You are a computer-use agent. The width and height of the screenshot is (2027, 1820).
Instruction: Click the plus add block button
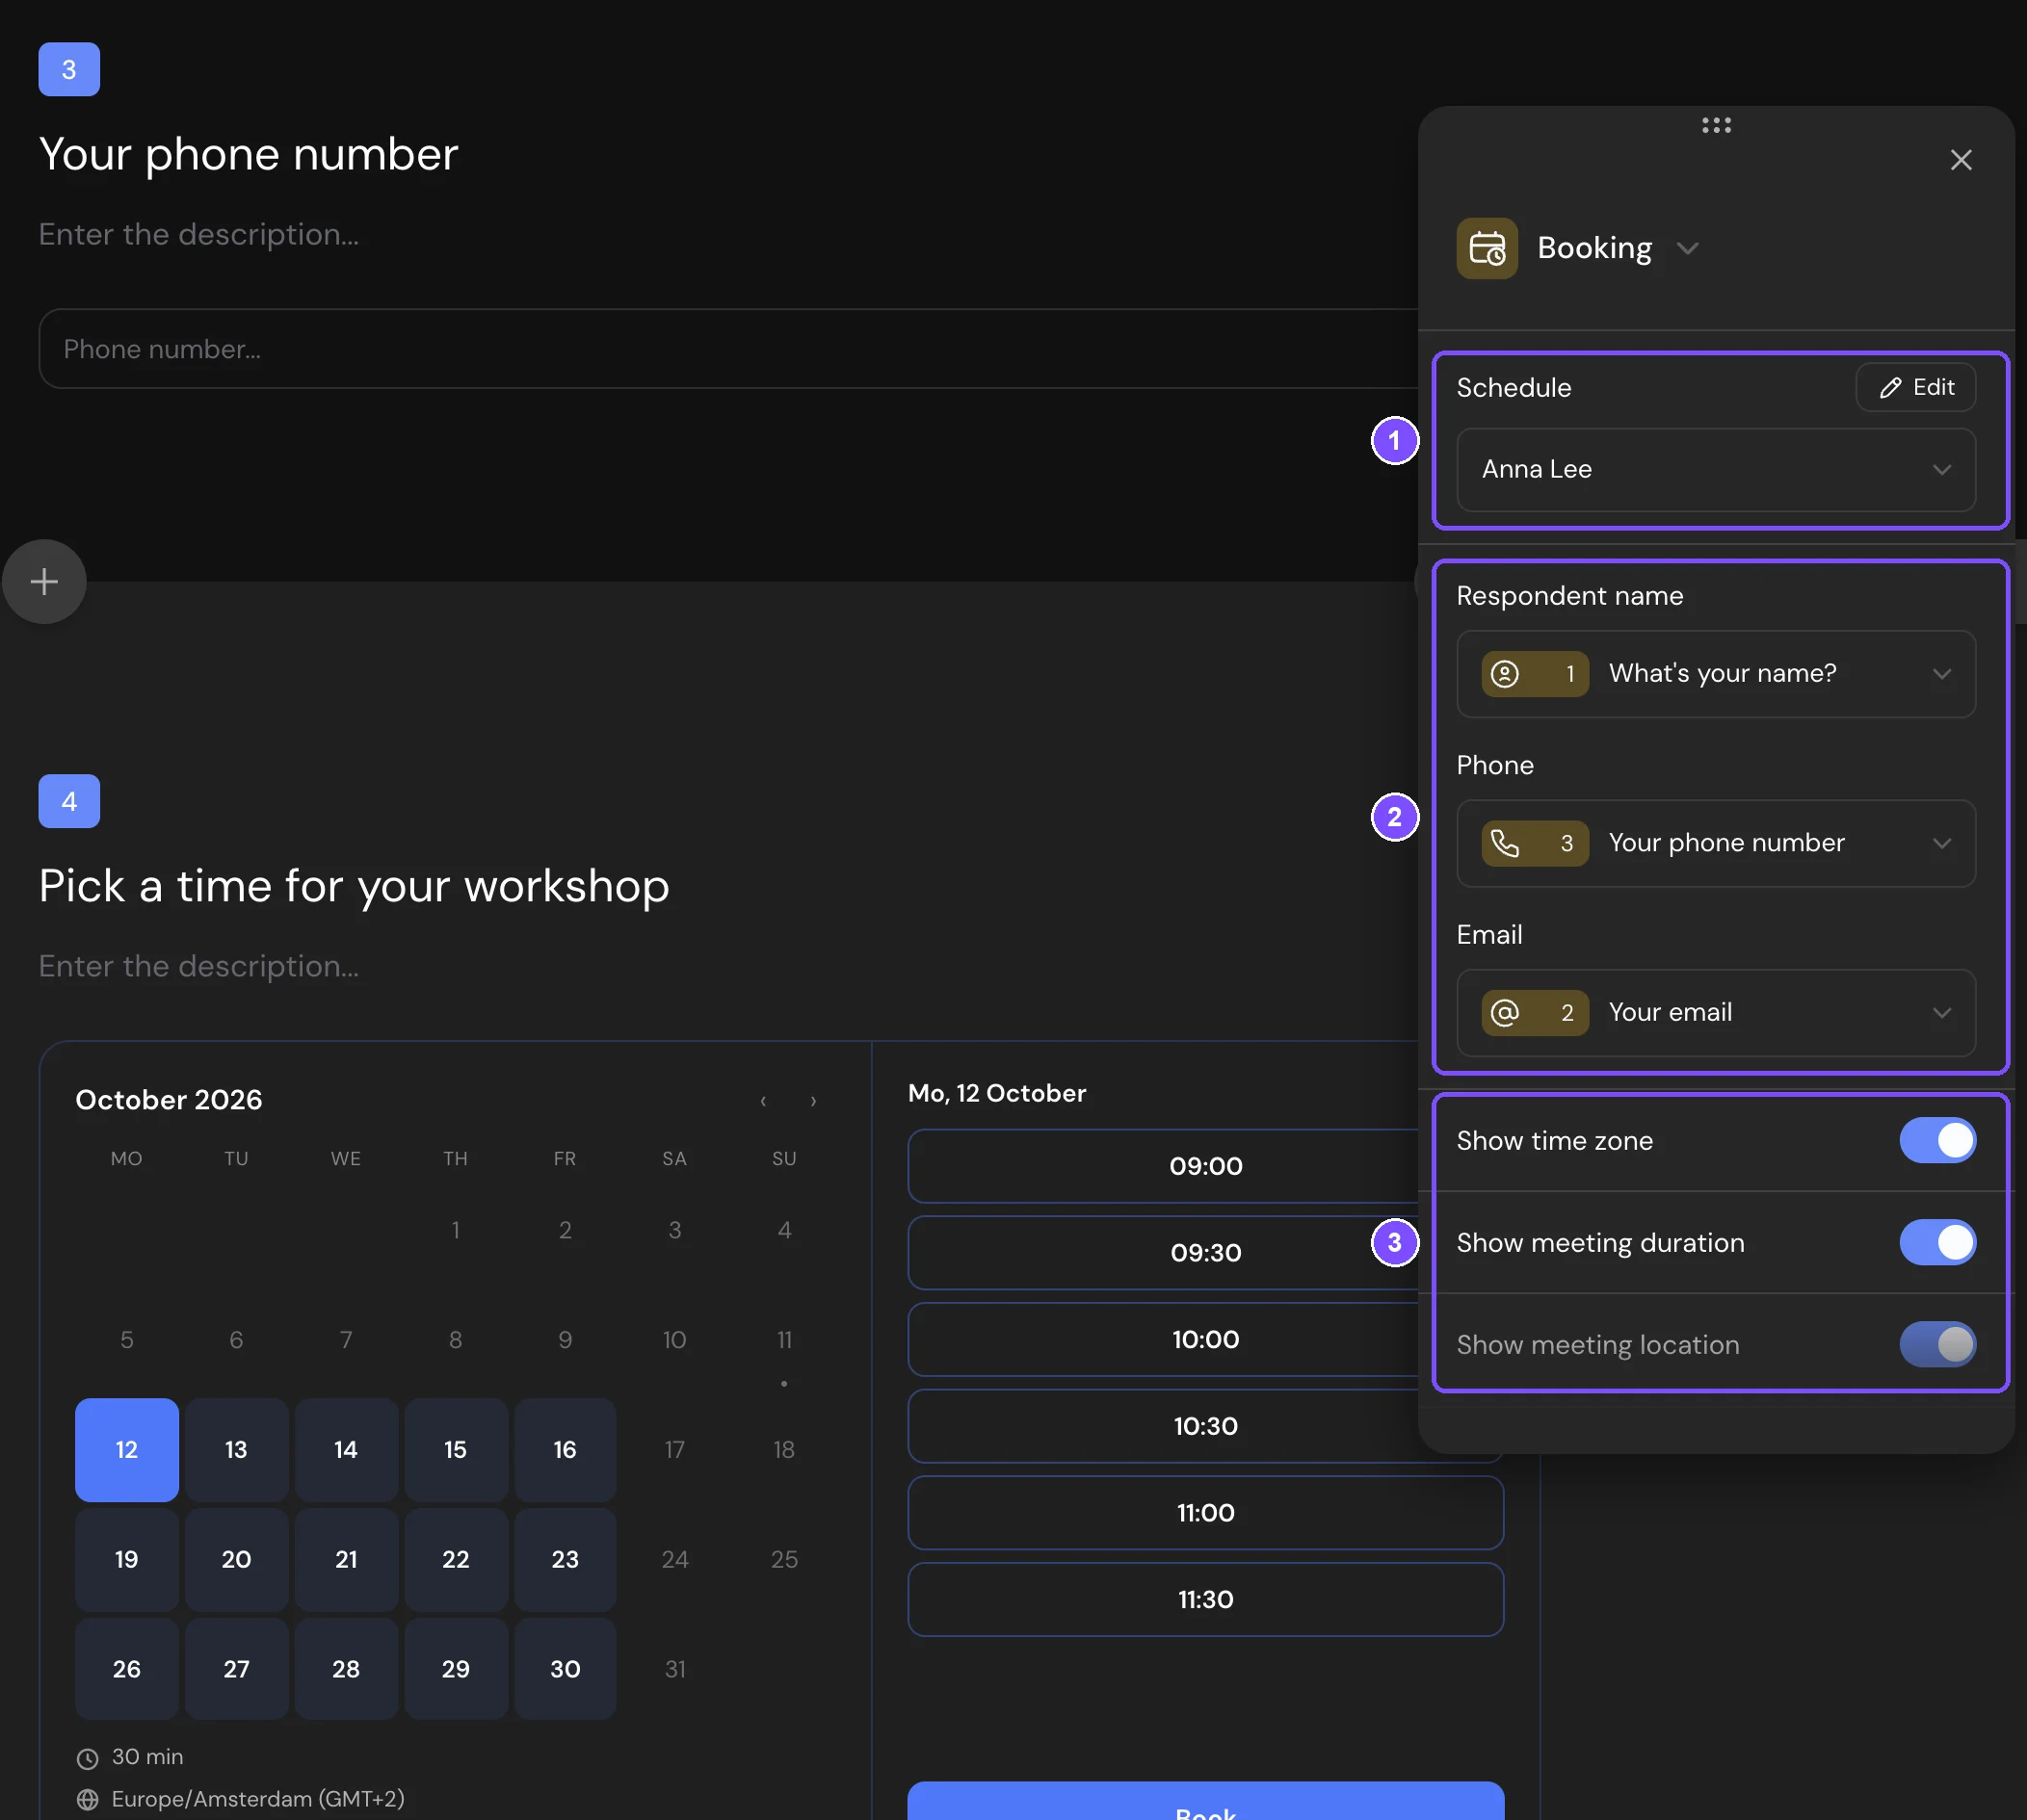pyautogui.click(x=44, y=582)
